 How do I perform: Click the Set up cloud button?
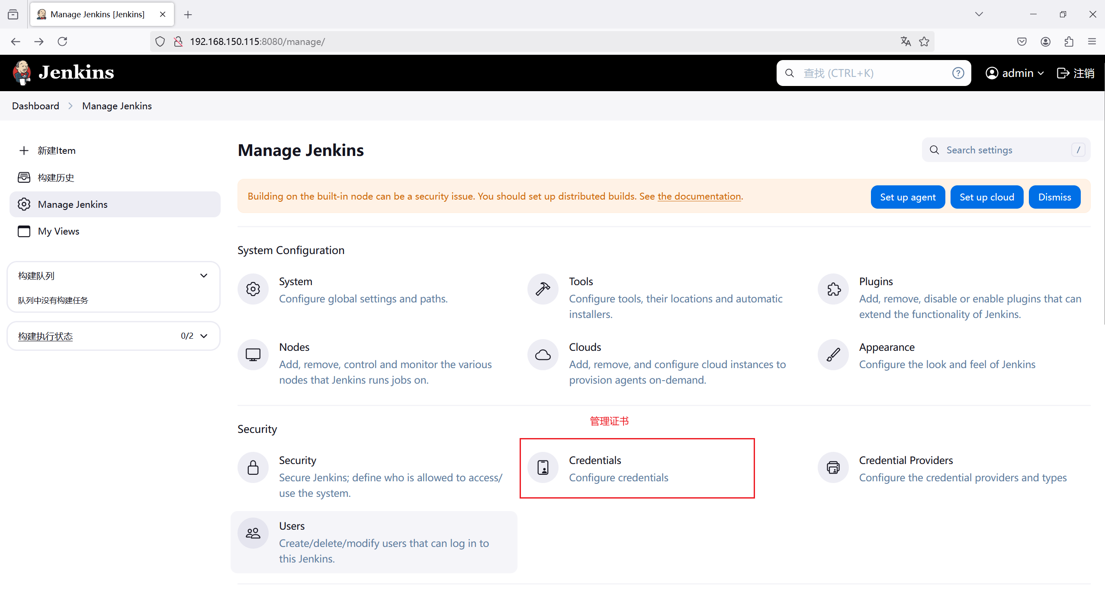tap(987, 197)
